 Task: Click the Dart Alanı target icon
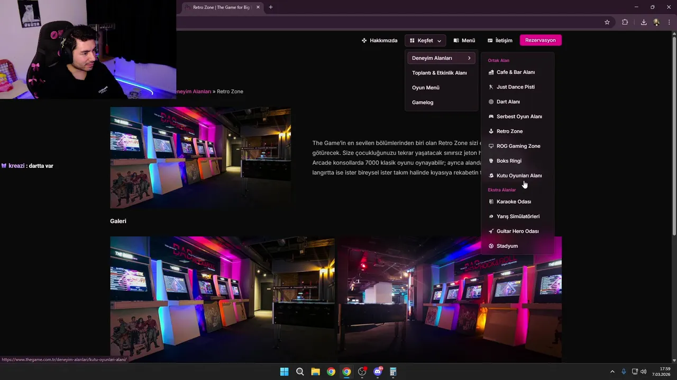[491, 101]
